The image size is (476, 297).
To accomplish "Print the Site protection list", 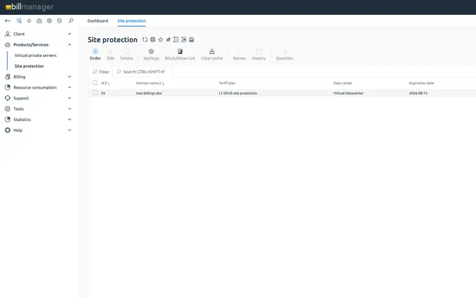I will tap(191, 39).
